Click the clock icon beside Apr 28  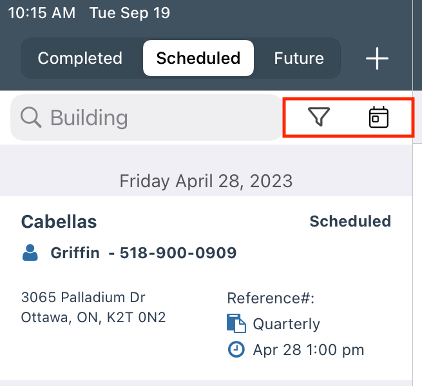(236, 350)
